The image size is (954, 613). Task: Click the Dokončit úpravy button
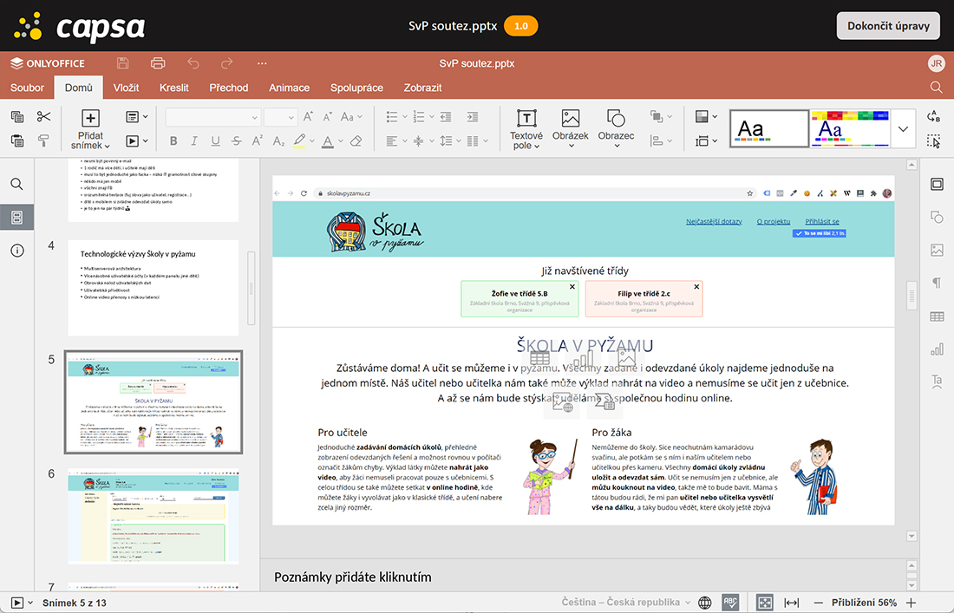887,25
